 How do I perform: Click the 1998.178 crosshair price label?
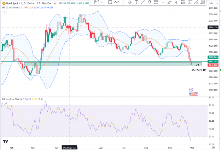click(x=213, y=27)
